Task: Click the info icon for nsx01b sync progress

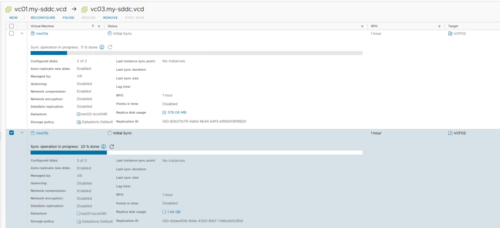Action: click(x=104, y=146)
